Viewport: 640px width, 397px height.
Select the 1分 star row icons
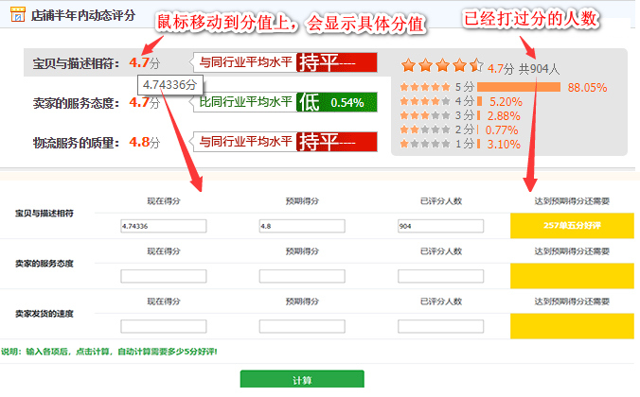pos(426,144)
